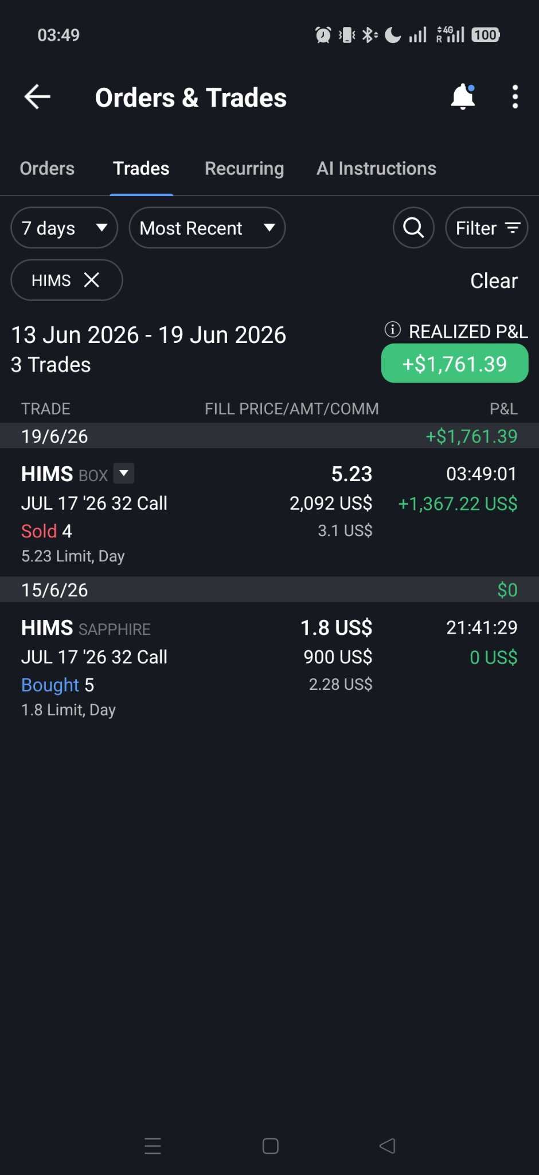Screen dimensions: 539x1175
Task: Open the 7 days period dropdown
Action: coord(64,228)
